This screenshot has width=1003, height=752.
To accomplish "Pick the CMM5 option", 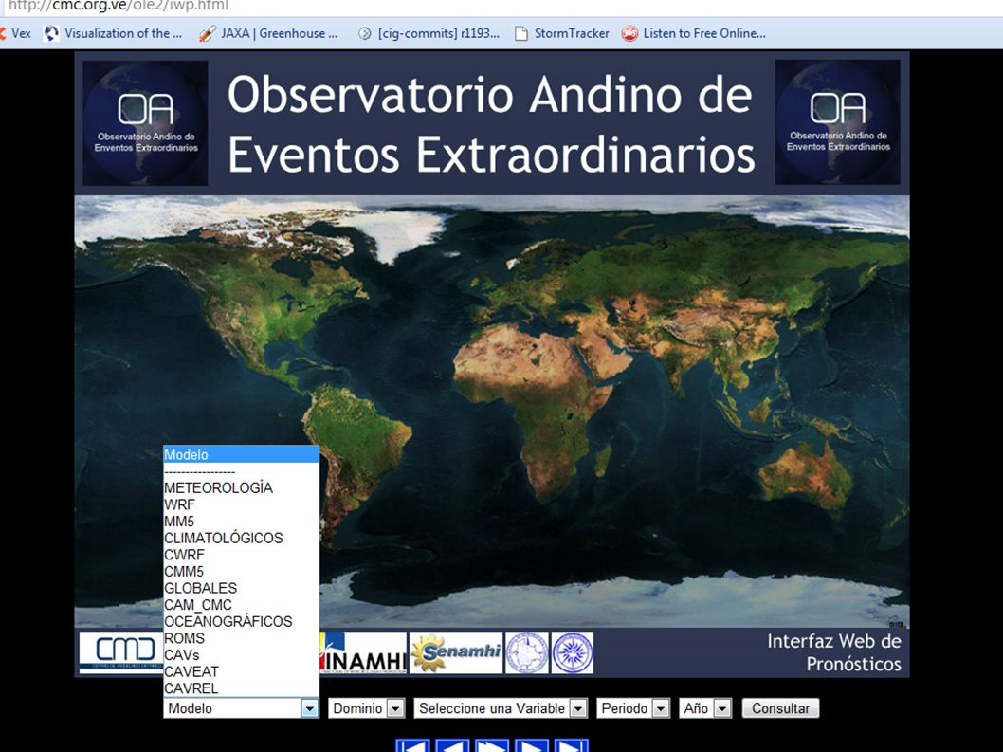I will (241, 571).
